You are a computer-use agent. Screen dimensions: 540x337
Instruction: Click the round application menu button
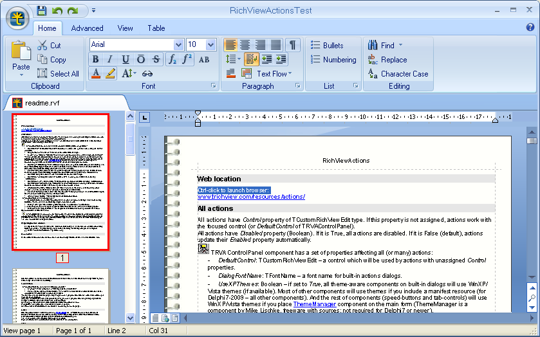(x=17, y=19)
